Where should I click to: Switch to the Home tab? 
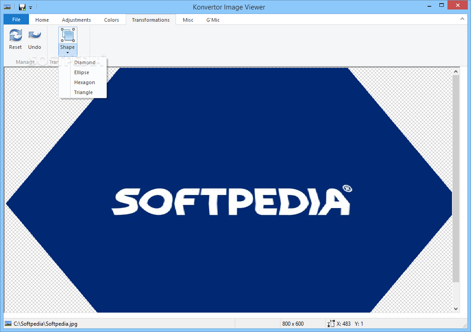coord(42,20)
